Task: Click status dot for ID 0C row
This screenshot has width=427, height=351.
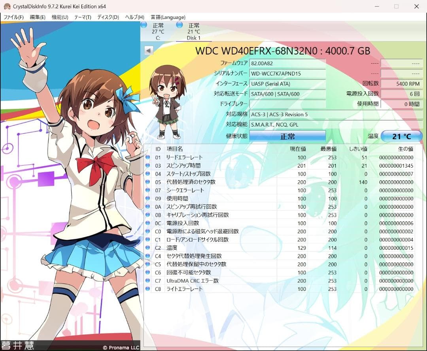Action: pos(147,223)
